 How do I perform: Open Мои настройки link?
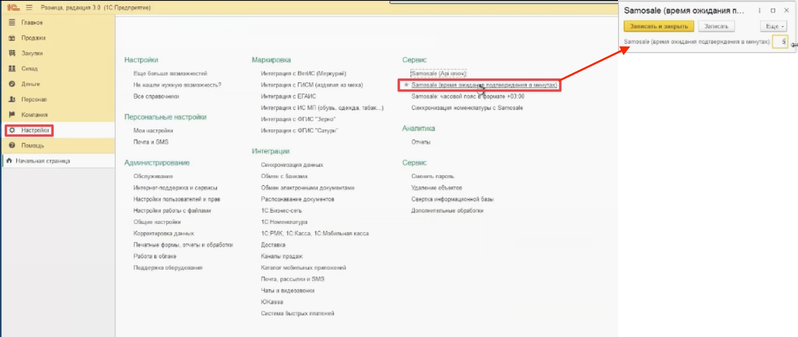[x=153, y=131]
